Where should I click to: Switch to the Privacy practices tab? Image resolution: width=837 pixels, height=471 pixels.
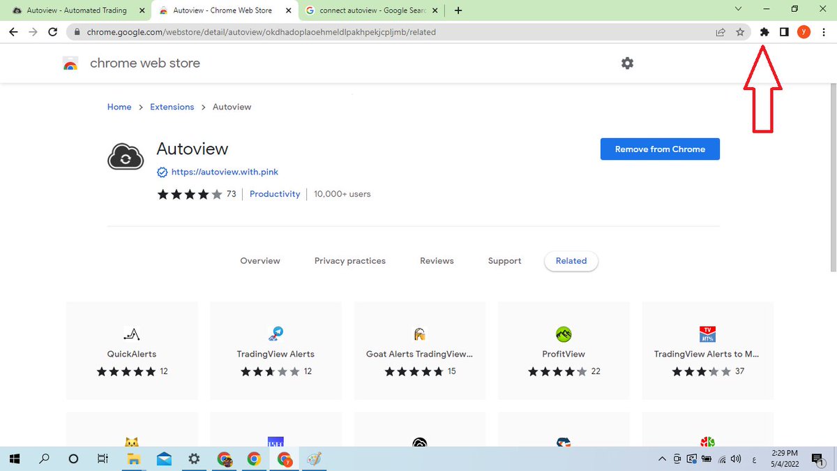350,261
